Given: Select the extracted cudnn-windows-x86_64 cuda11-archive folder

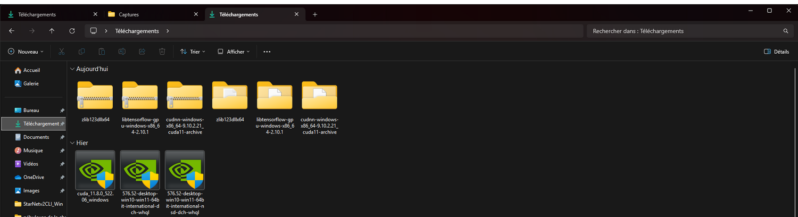Looking at the screenshot, I should 319,106.
